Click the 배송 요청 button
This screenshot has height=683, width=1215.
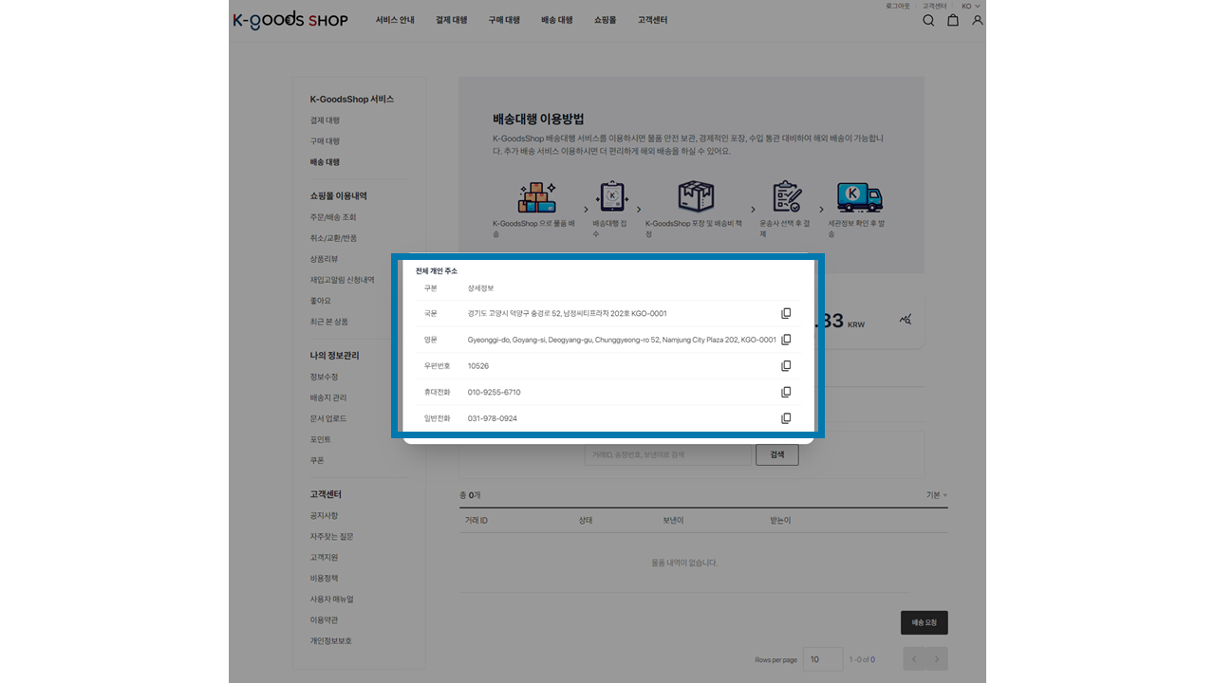point(924,622)
